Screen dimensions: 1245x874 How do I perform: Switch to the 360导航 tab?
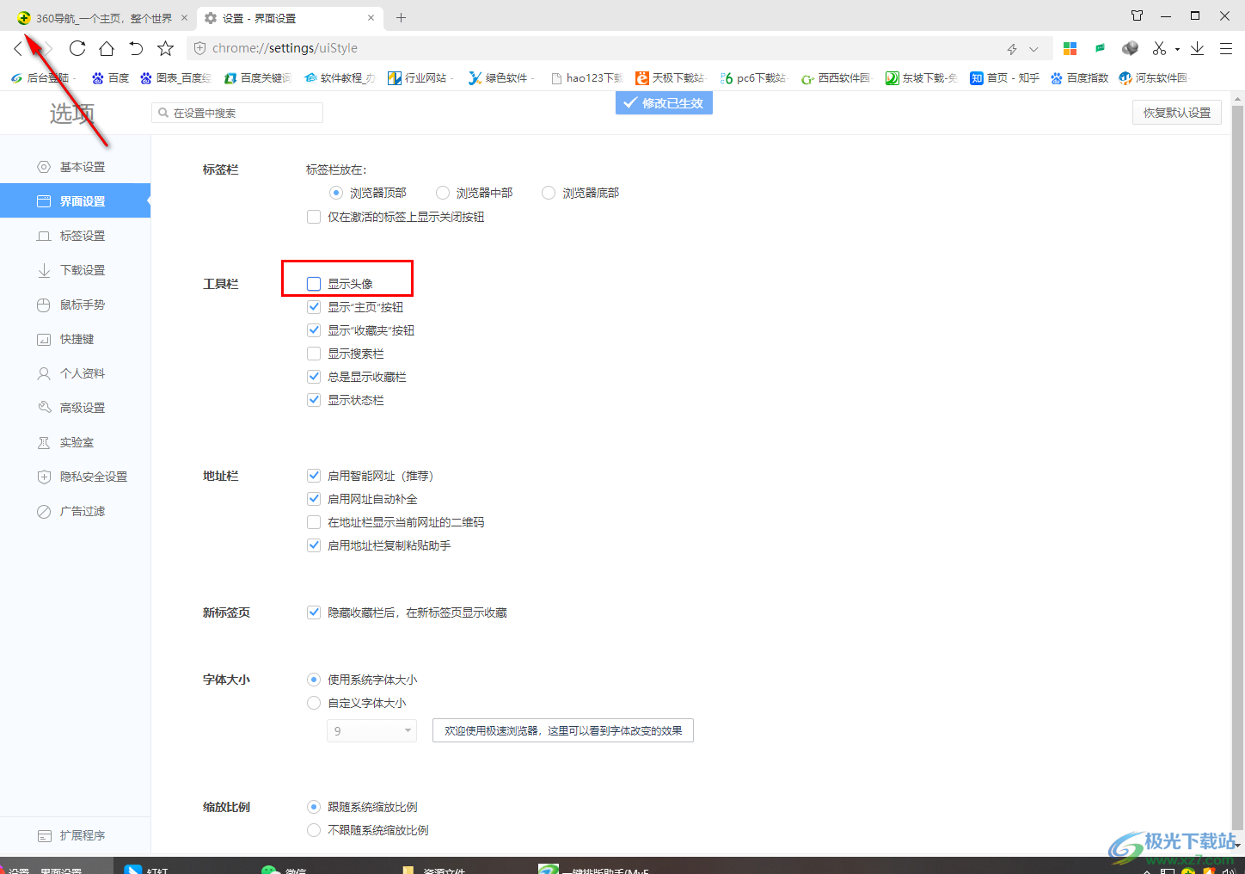[101, 17]
